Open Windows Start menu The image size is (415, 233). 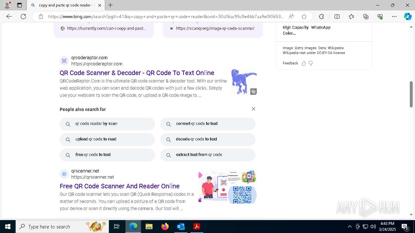8,227
